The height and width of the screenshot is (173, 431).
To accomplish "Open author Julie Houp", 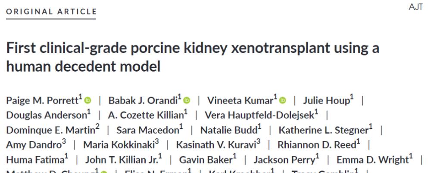I will [326, 101].
